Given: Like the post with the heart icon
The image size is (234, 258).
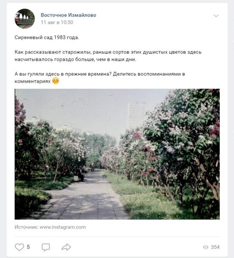Looking at the screenshot, I should point(19,247).
